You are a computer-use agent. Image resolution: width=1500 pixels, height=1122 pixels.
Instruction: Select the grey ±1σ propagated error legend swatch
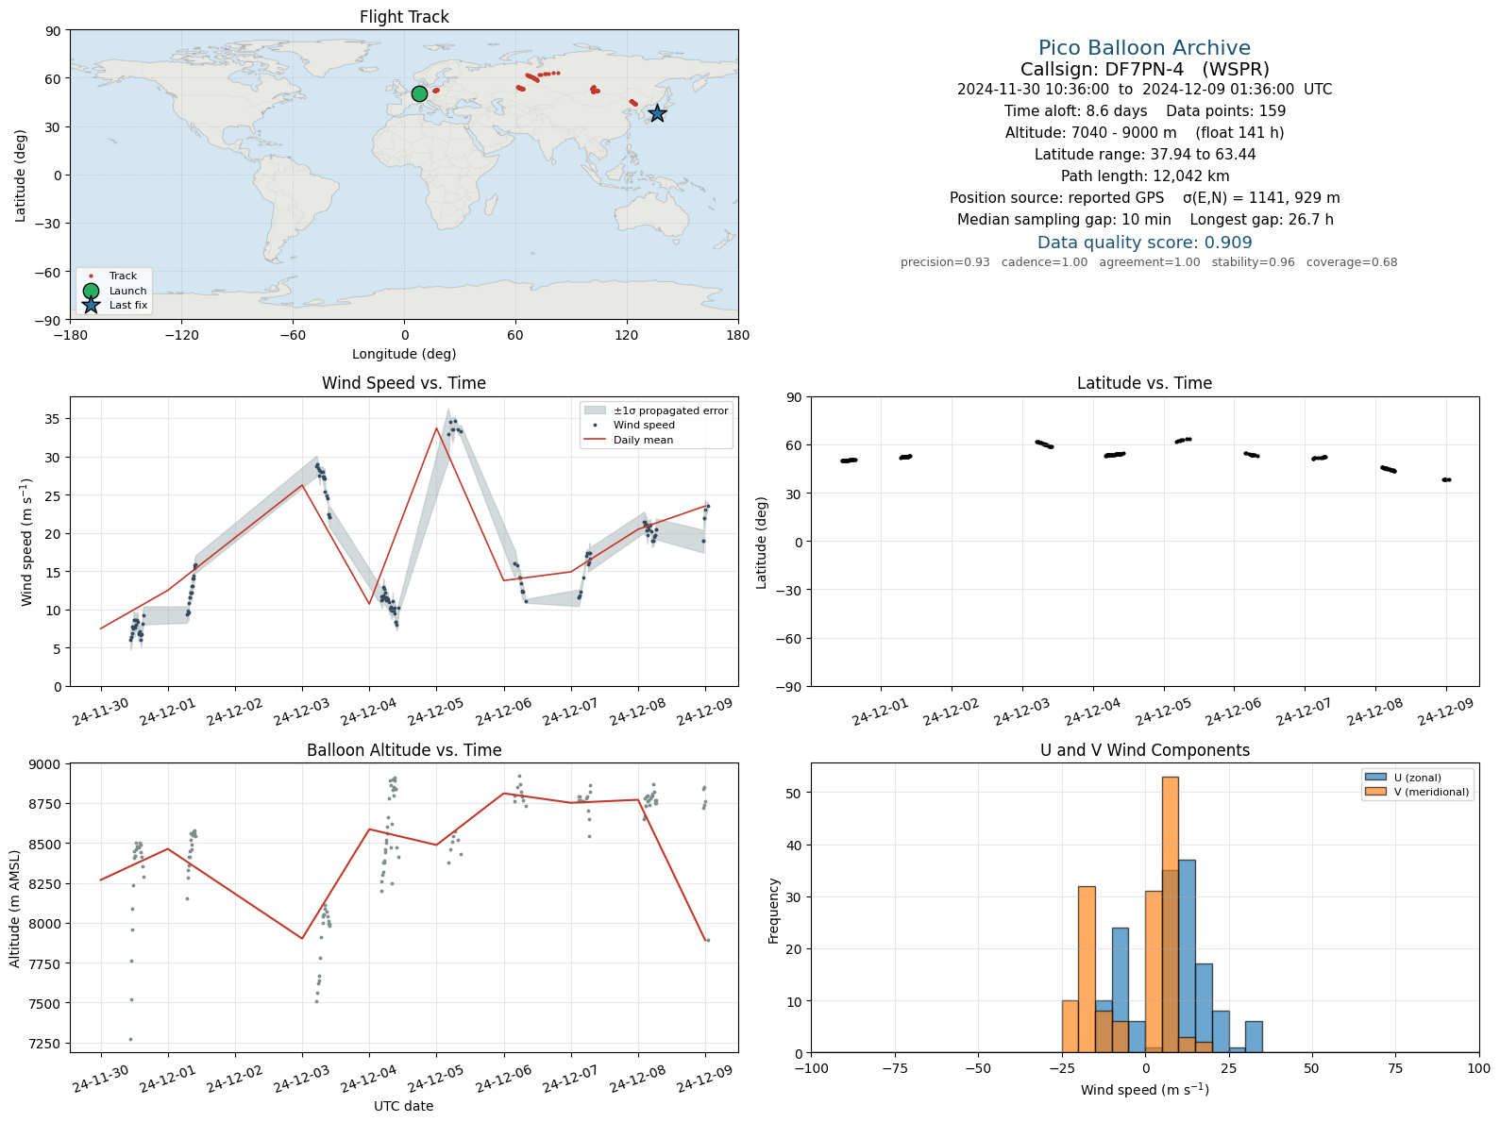pos(595,410)
